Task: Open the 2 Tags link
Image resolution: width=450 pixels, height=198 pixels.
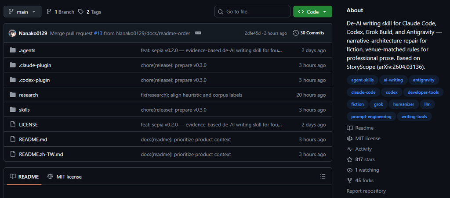Action: [x=90, y=12]
